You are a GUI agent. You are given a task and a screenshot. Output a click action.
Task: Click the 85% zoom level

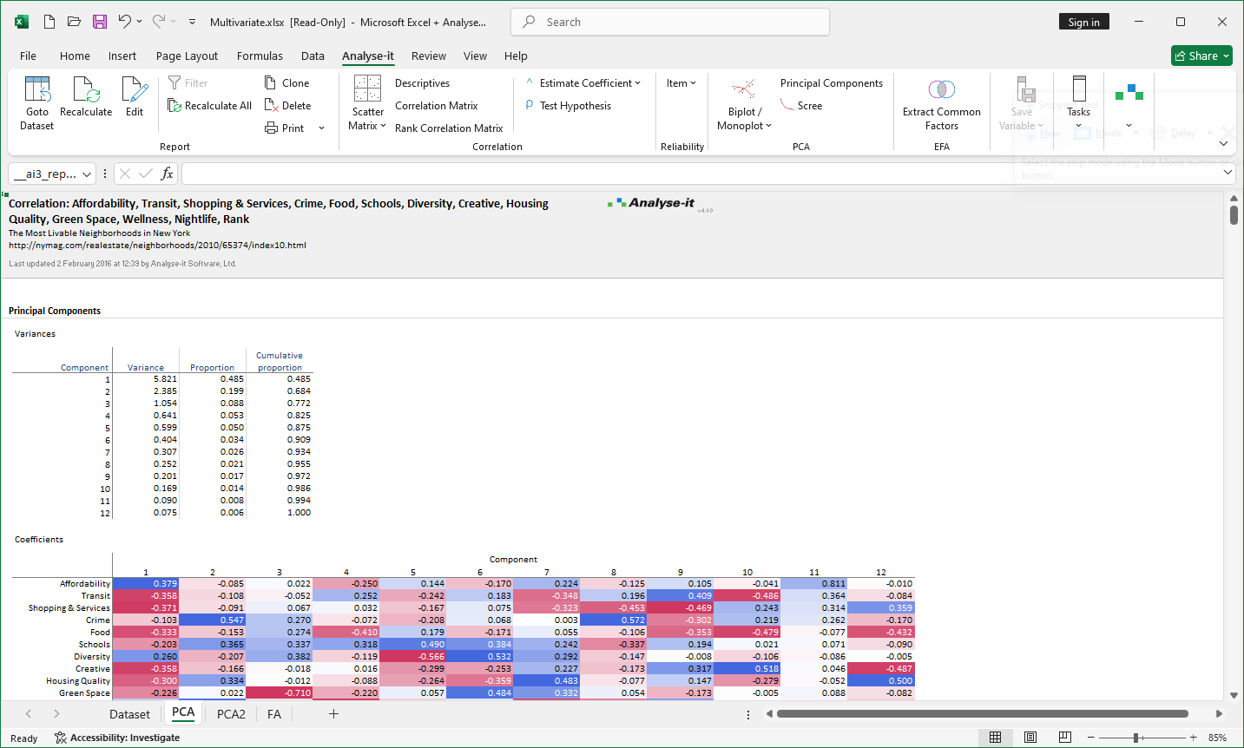click(1217, 738)
